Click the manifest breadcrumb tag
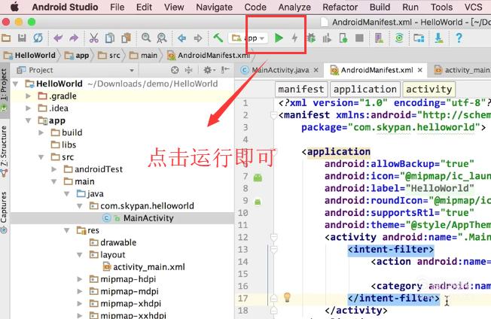 tap(301, 90)
